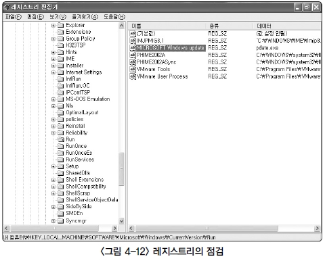Click the open Run folder icon

click(x=61, y=139)
